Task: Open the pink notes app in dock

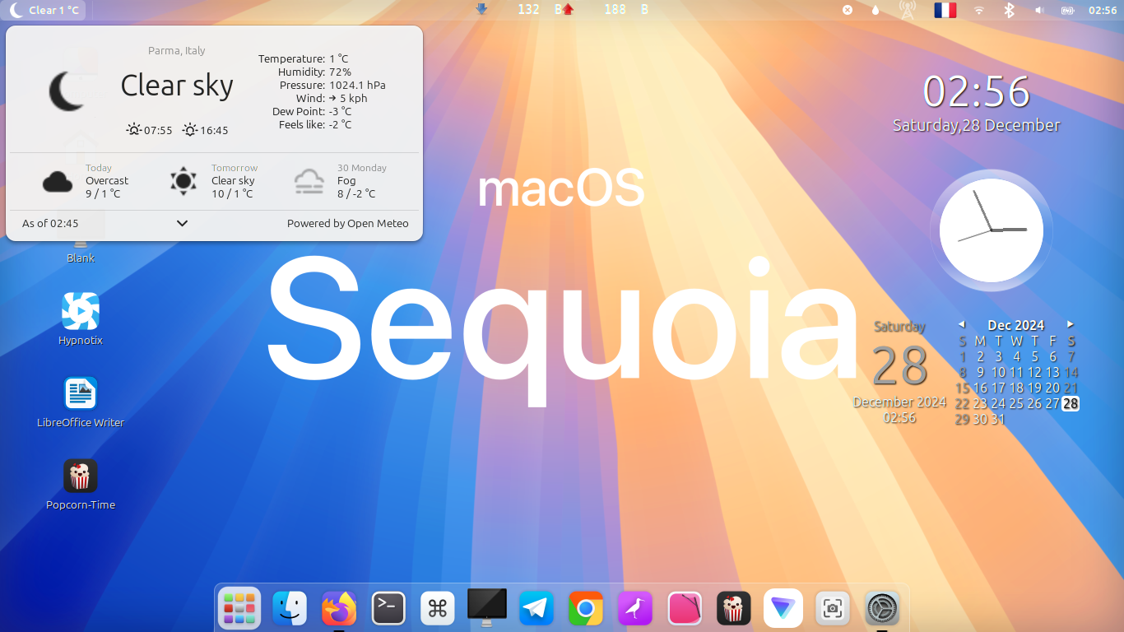Action: coord(685,609)
